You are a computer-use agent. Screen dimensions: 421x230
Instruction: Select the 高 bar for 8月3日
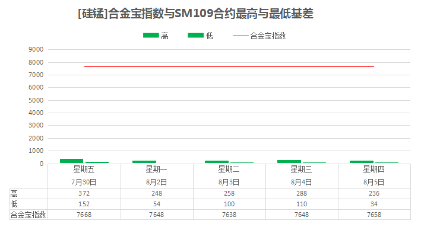click(217, 162)
